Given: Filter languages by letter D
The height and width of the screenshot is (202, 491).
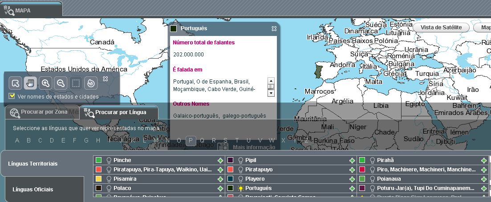Looking at the screenshot, I should (52, 140).
